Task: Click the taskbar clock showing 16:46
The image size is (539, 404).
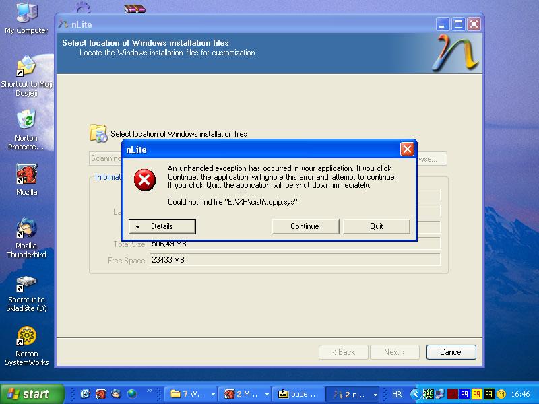Action: pyautogui.click(x=520, y=394)
